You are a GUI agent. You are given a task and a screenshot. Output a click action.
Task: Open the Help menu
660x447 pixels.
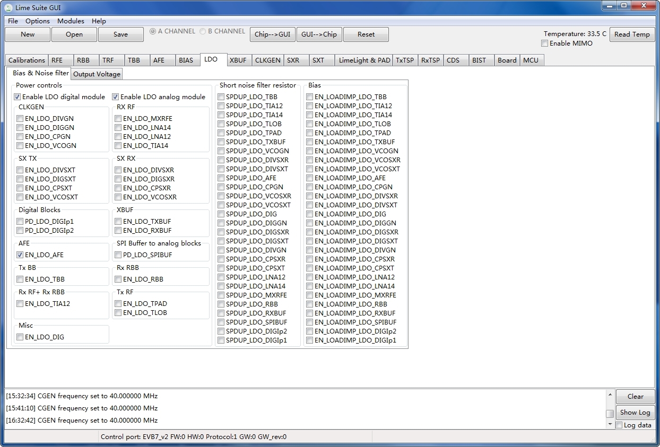[99, 21]
